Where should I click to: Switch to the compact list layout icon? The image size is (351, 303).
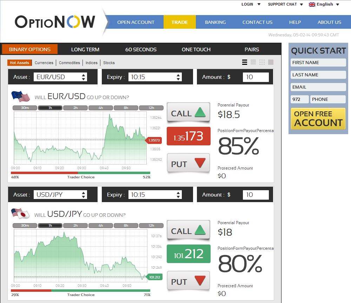click(253, 62)
